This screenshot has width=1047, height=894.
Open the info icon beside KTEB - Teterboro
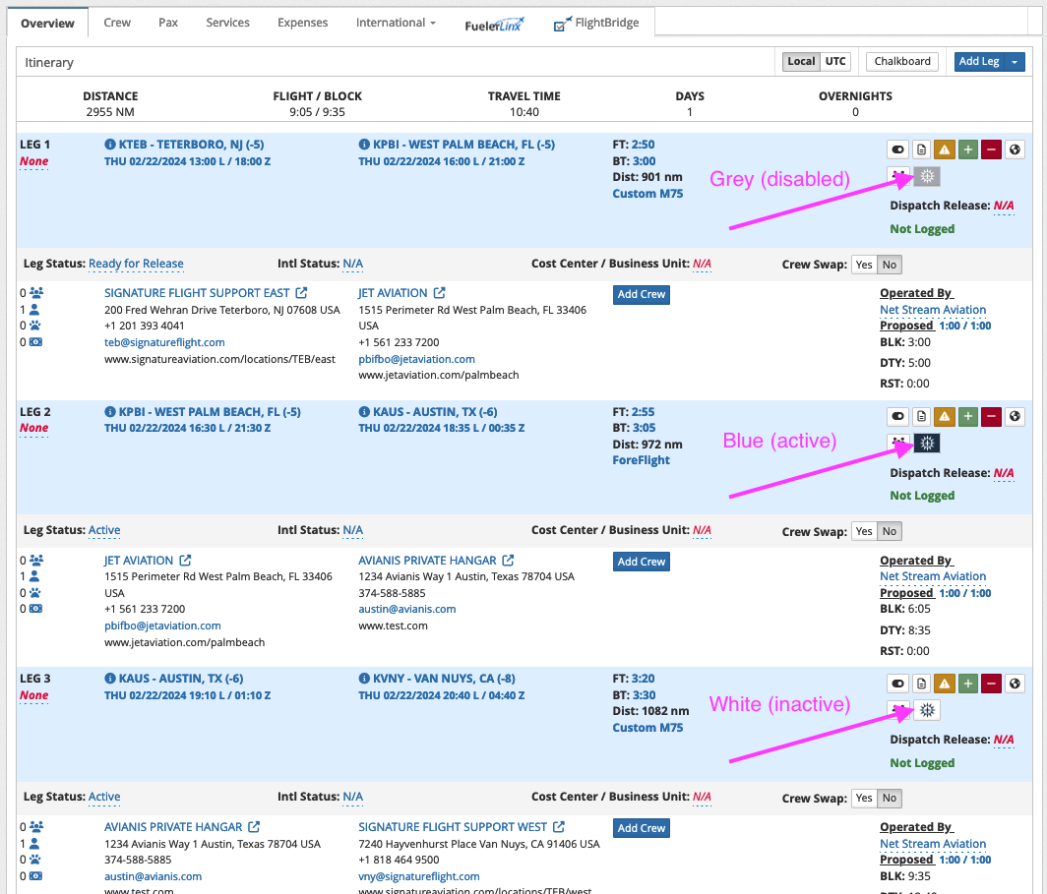109,145
